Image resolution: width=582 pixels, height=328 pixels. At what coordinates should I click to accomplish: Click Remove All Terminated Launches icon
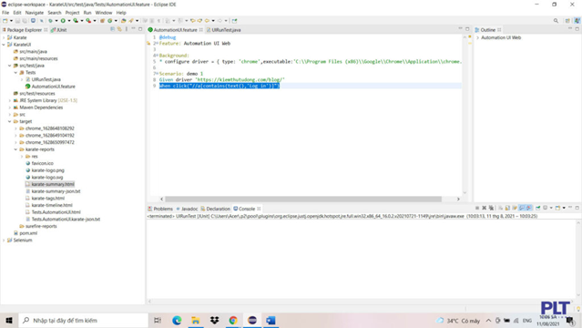coord(491,208)
